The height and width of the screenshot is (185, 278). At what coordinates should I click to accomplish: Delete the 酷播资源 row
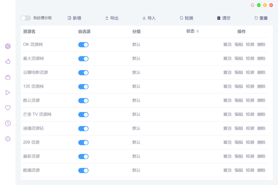pyautogui.click(x=261, y=170)
